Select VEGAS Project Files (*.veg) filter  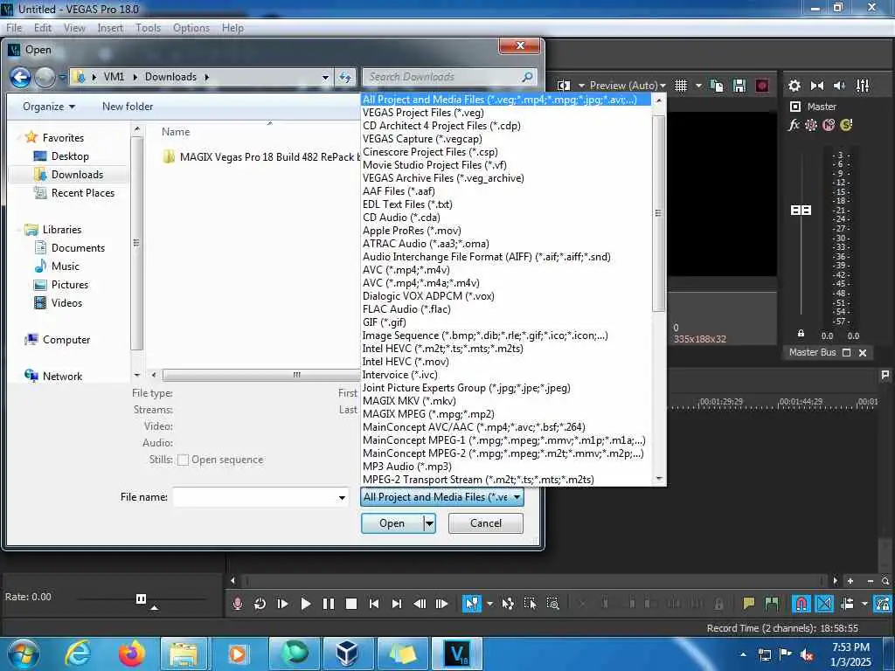506,113
